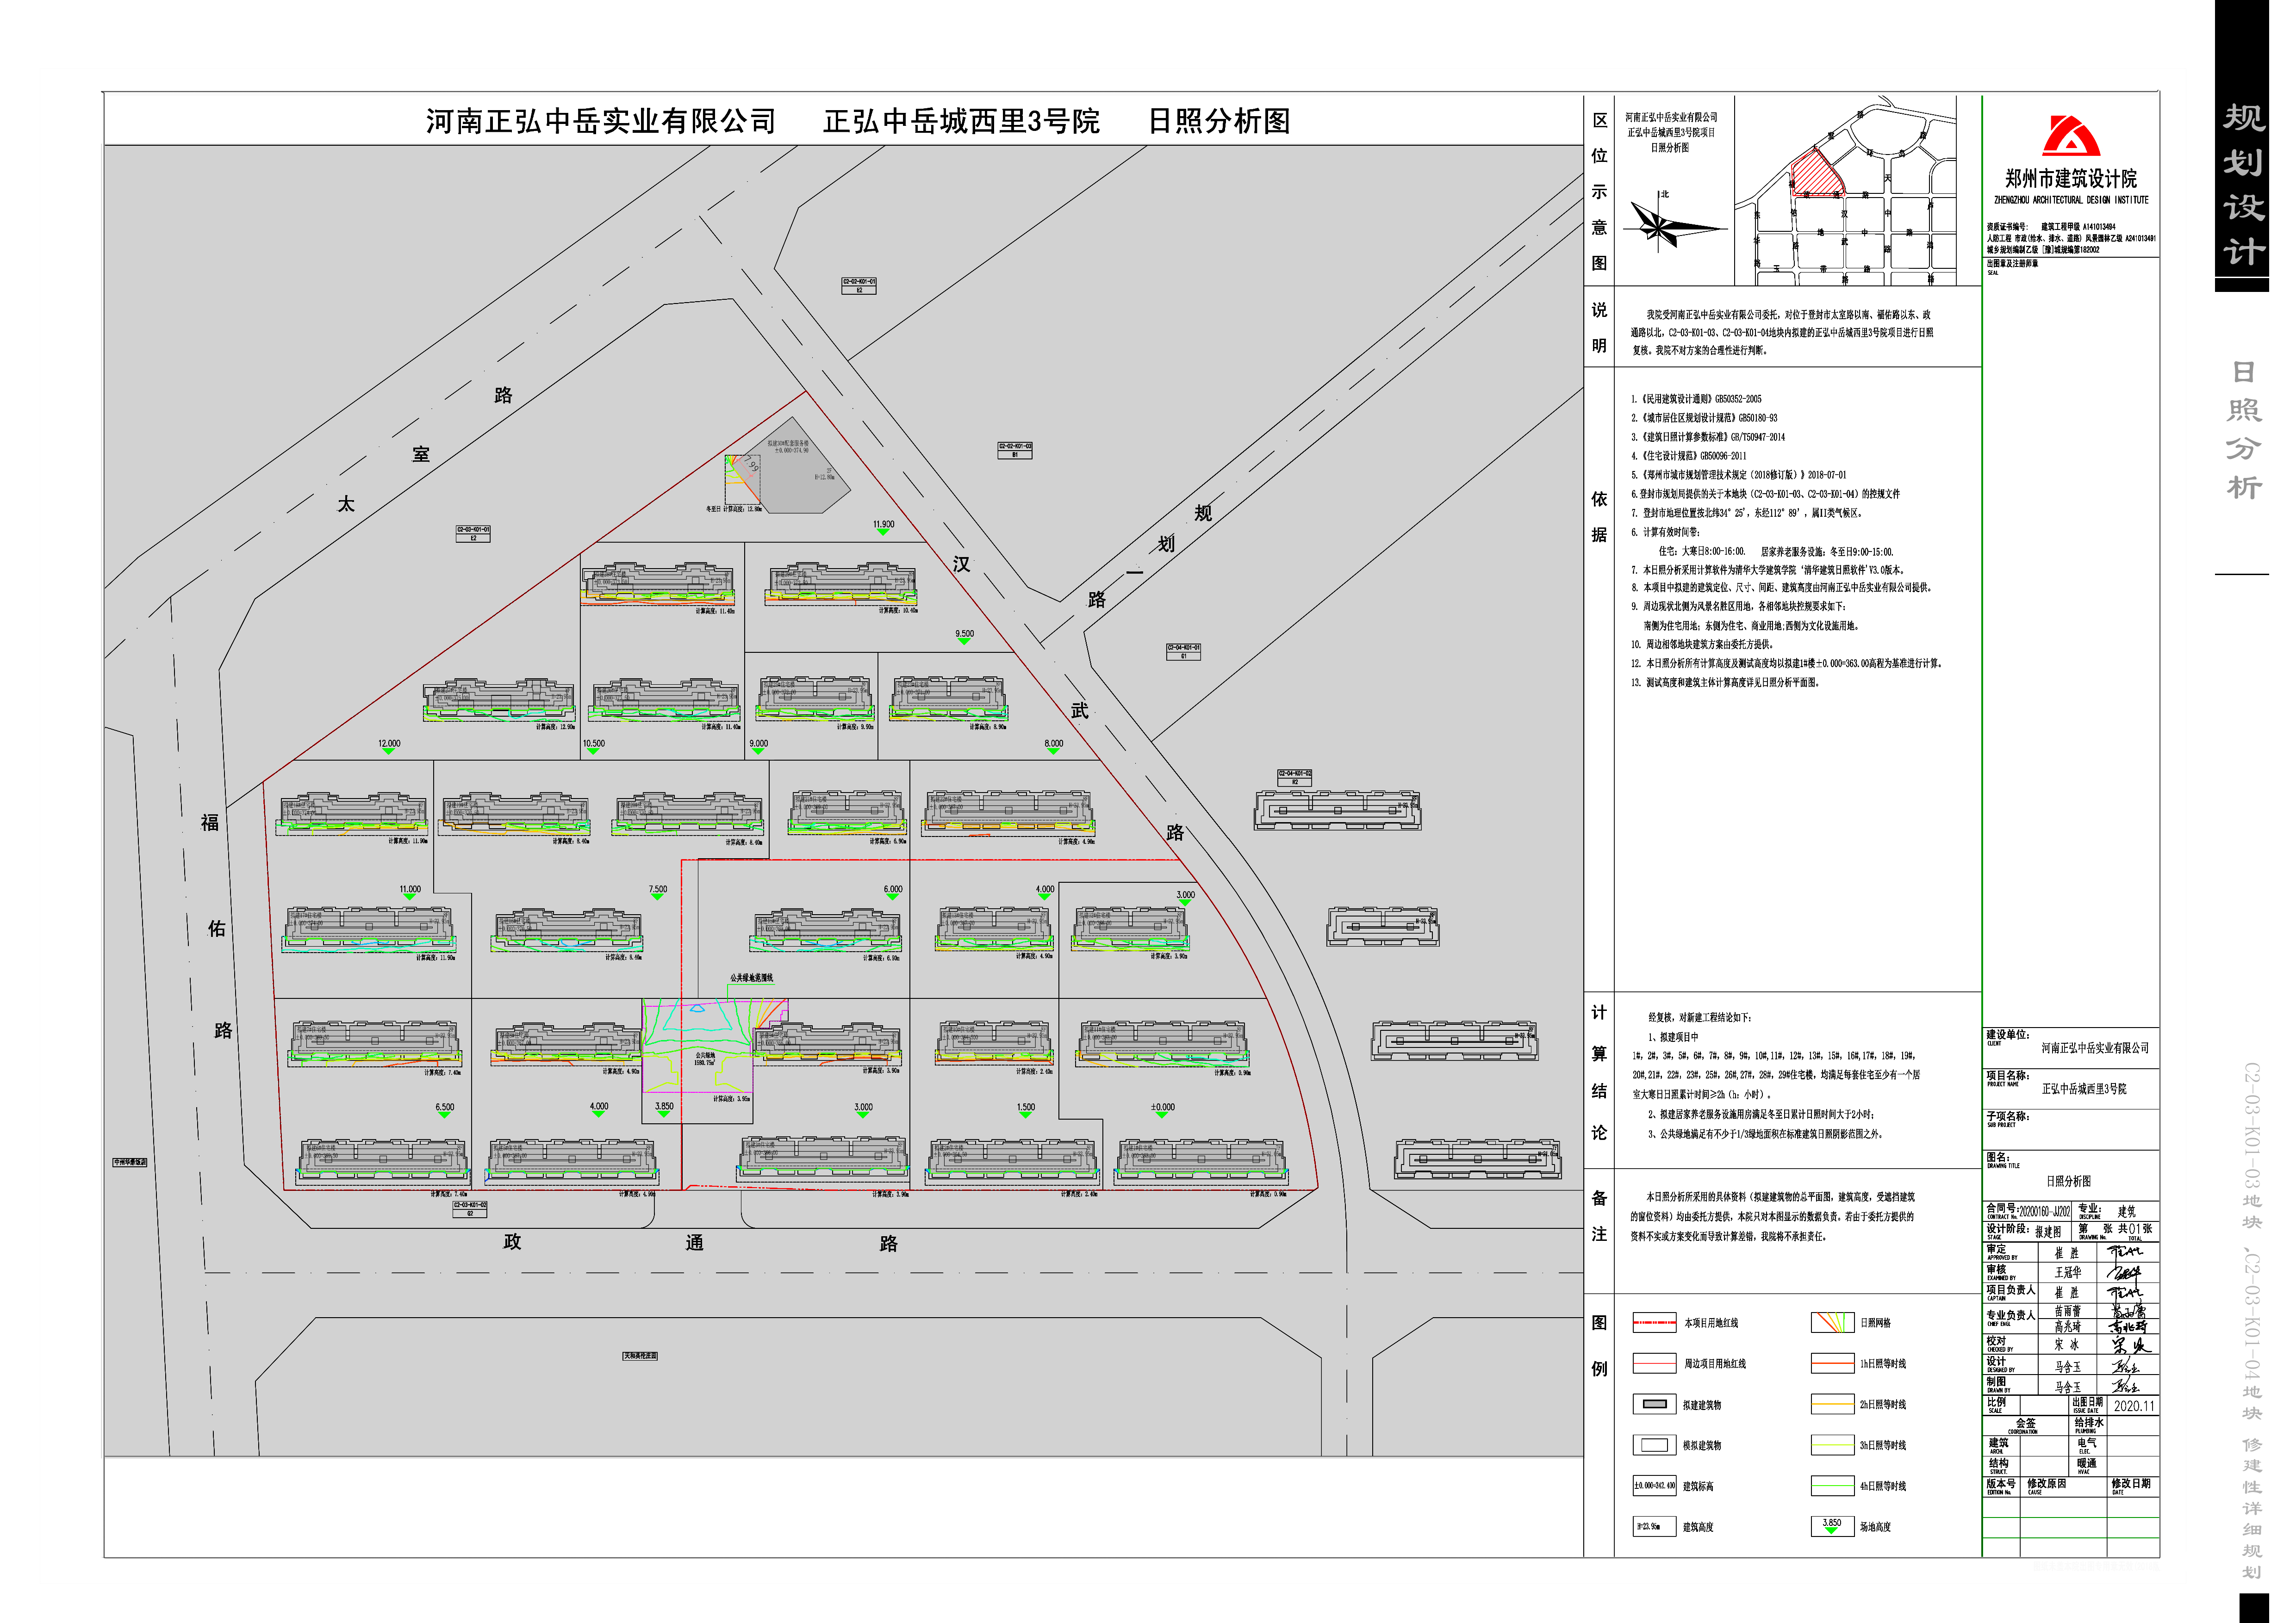The image size is (2296, 1623).
Task: Click the 本项目用地红线 dashed red legend icon
Action: coord(1654,1322)
